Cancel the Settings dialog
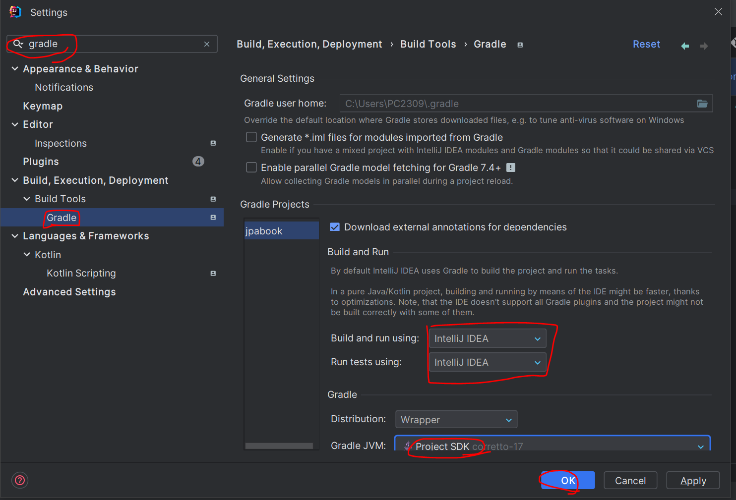The image size is (736, 500). pyautogui.click(x=630, y=480)
